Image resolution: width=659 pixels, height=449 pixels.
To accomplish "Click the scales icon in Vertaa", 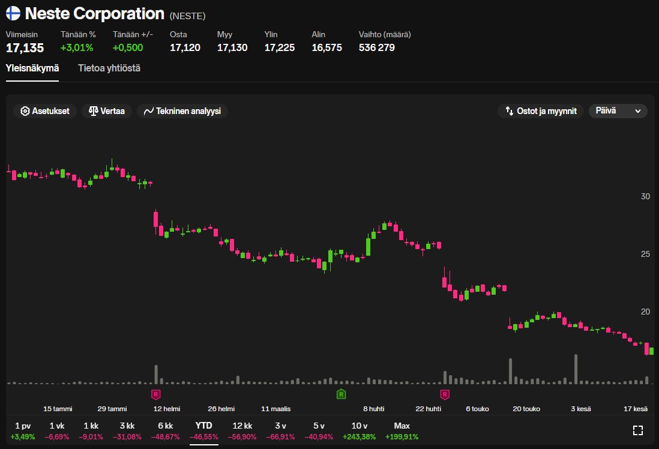I will click(93, 111).
